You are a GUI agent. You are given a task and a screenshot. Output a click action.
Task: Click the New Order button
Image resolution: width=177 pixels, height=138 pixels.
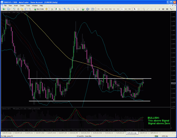click(39, 9)
